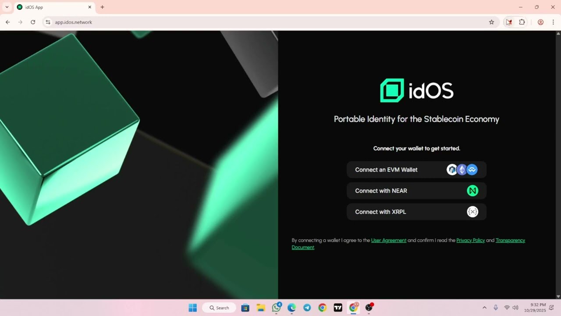The height and width of the screenshot is (316, 561).
Task: Open the notifications bell icon
Action: pos(551,308)
